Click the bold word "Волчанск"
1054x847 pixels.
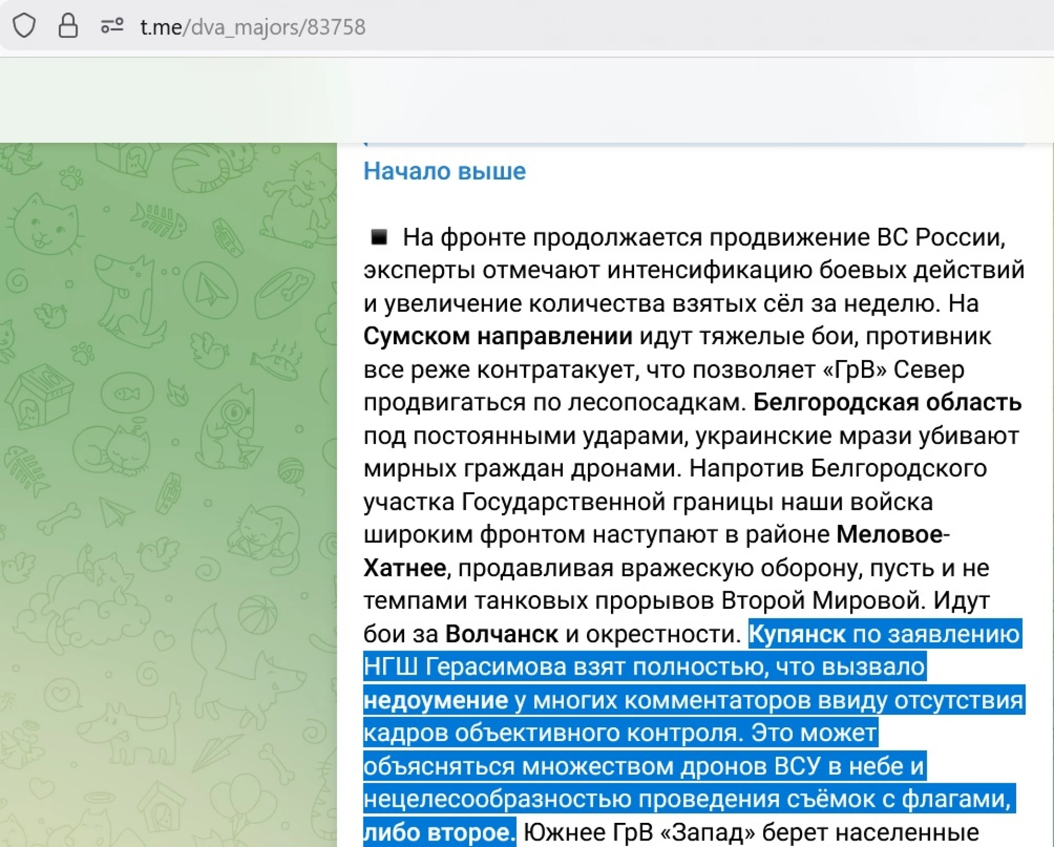[501, 634]
